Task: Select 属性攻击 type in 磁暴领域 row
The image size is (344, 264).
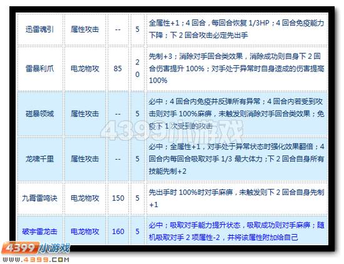Action: pos(84,114)
